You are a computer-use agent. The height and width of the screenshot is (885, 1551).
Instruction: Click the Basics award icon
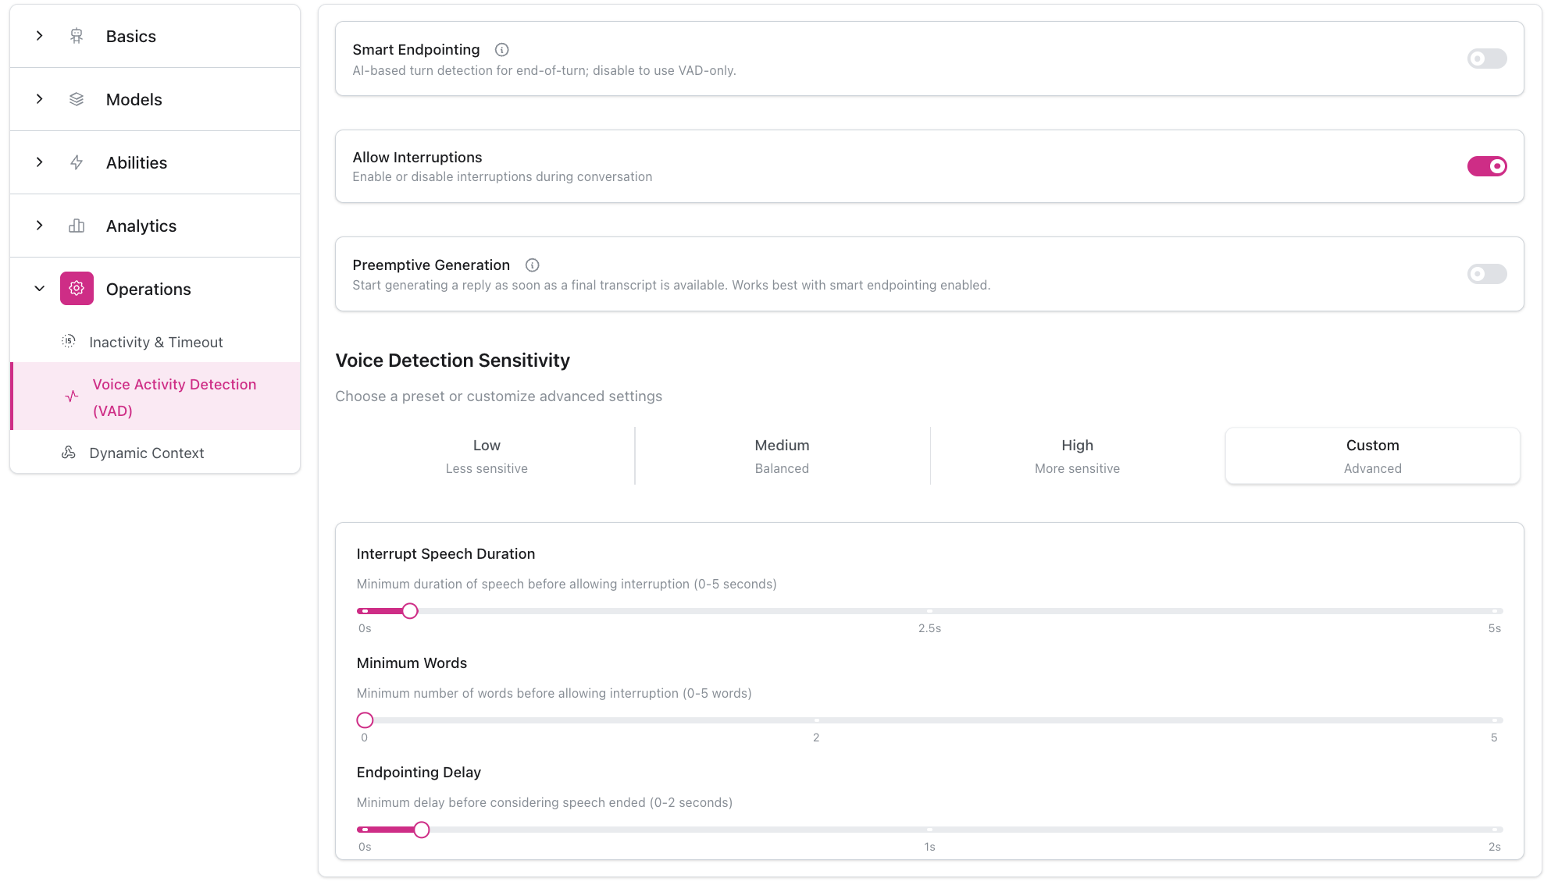pyautogui.click(x=76, y=36)
